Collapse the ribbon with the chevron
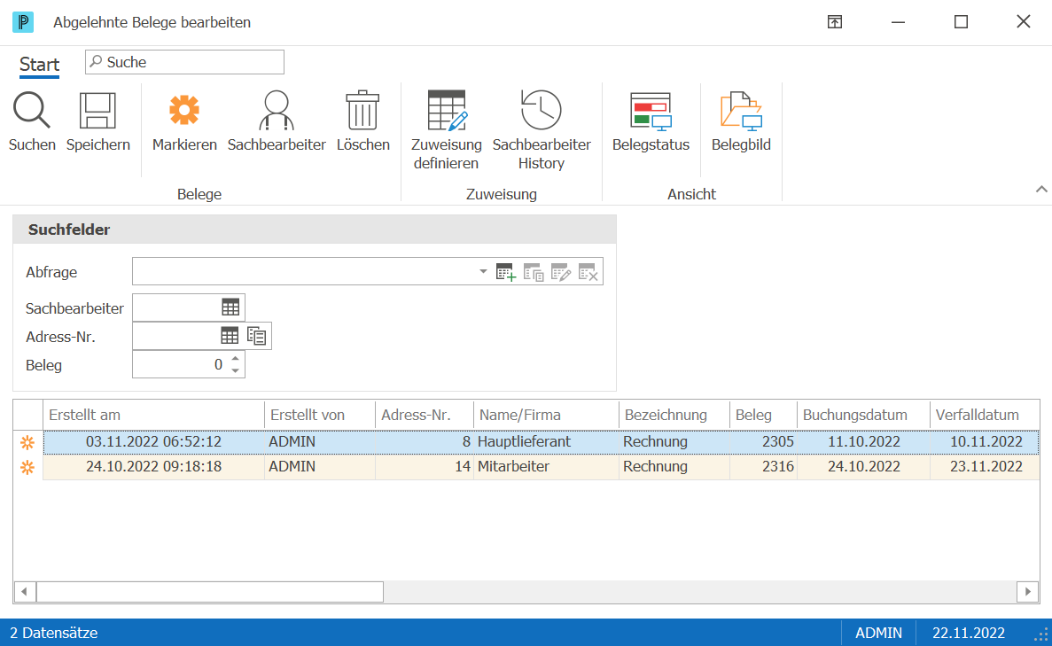 click(x=1041, y=190)
